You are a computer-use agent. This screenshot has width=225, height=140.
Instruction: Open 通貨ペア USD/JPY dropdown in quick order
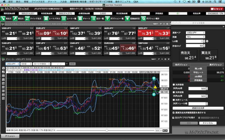tap(195, 33)
